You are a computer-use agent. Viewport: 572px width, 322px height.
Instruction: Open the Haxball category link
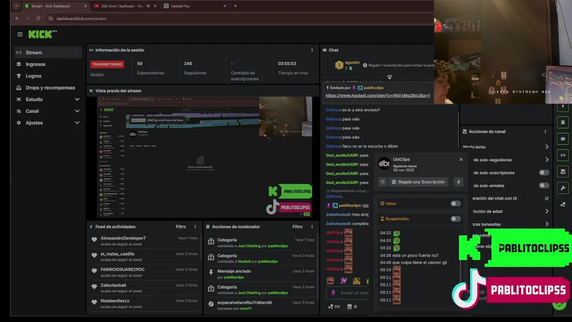[244, 262]
